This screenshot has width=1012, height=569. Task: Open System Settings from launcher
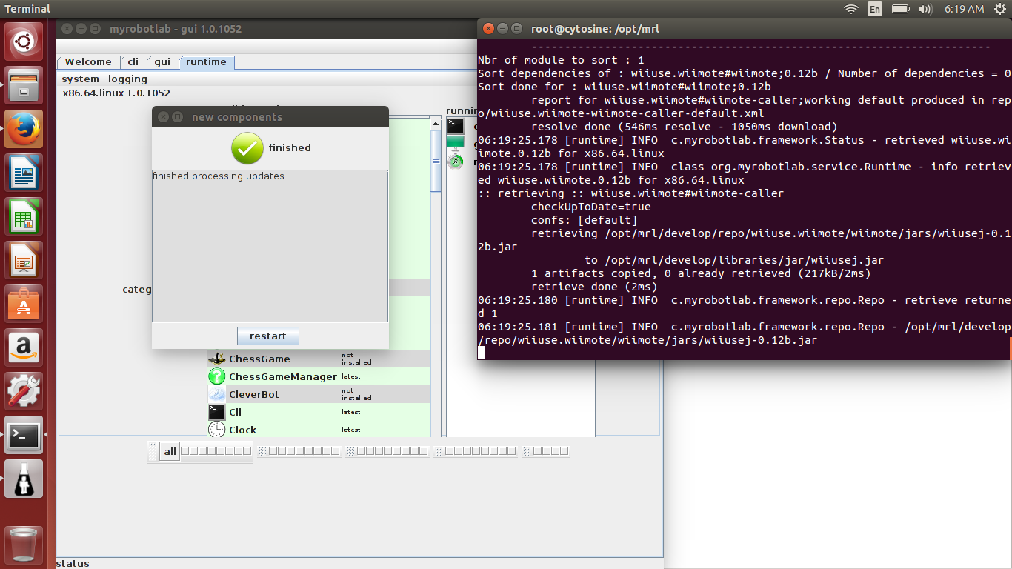24,391
